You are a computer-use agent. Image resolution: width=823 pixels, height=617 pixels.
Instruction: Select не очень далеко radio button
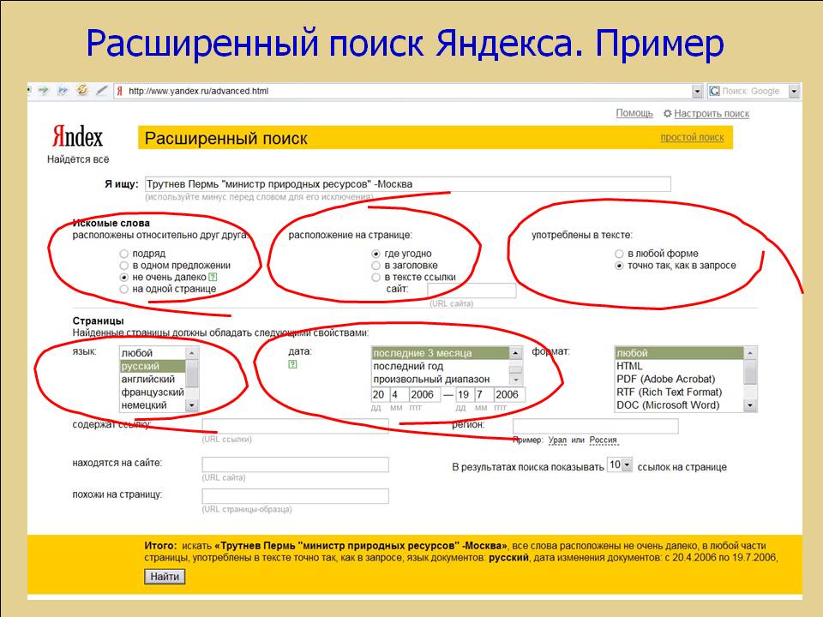pos(123,277)
